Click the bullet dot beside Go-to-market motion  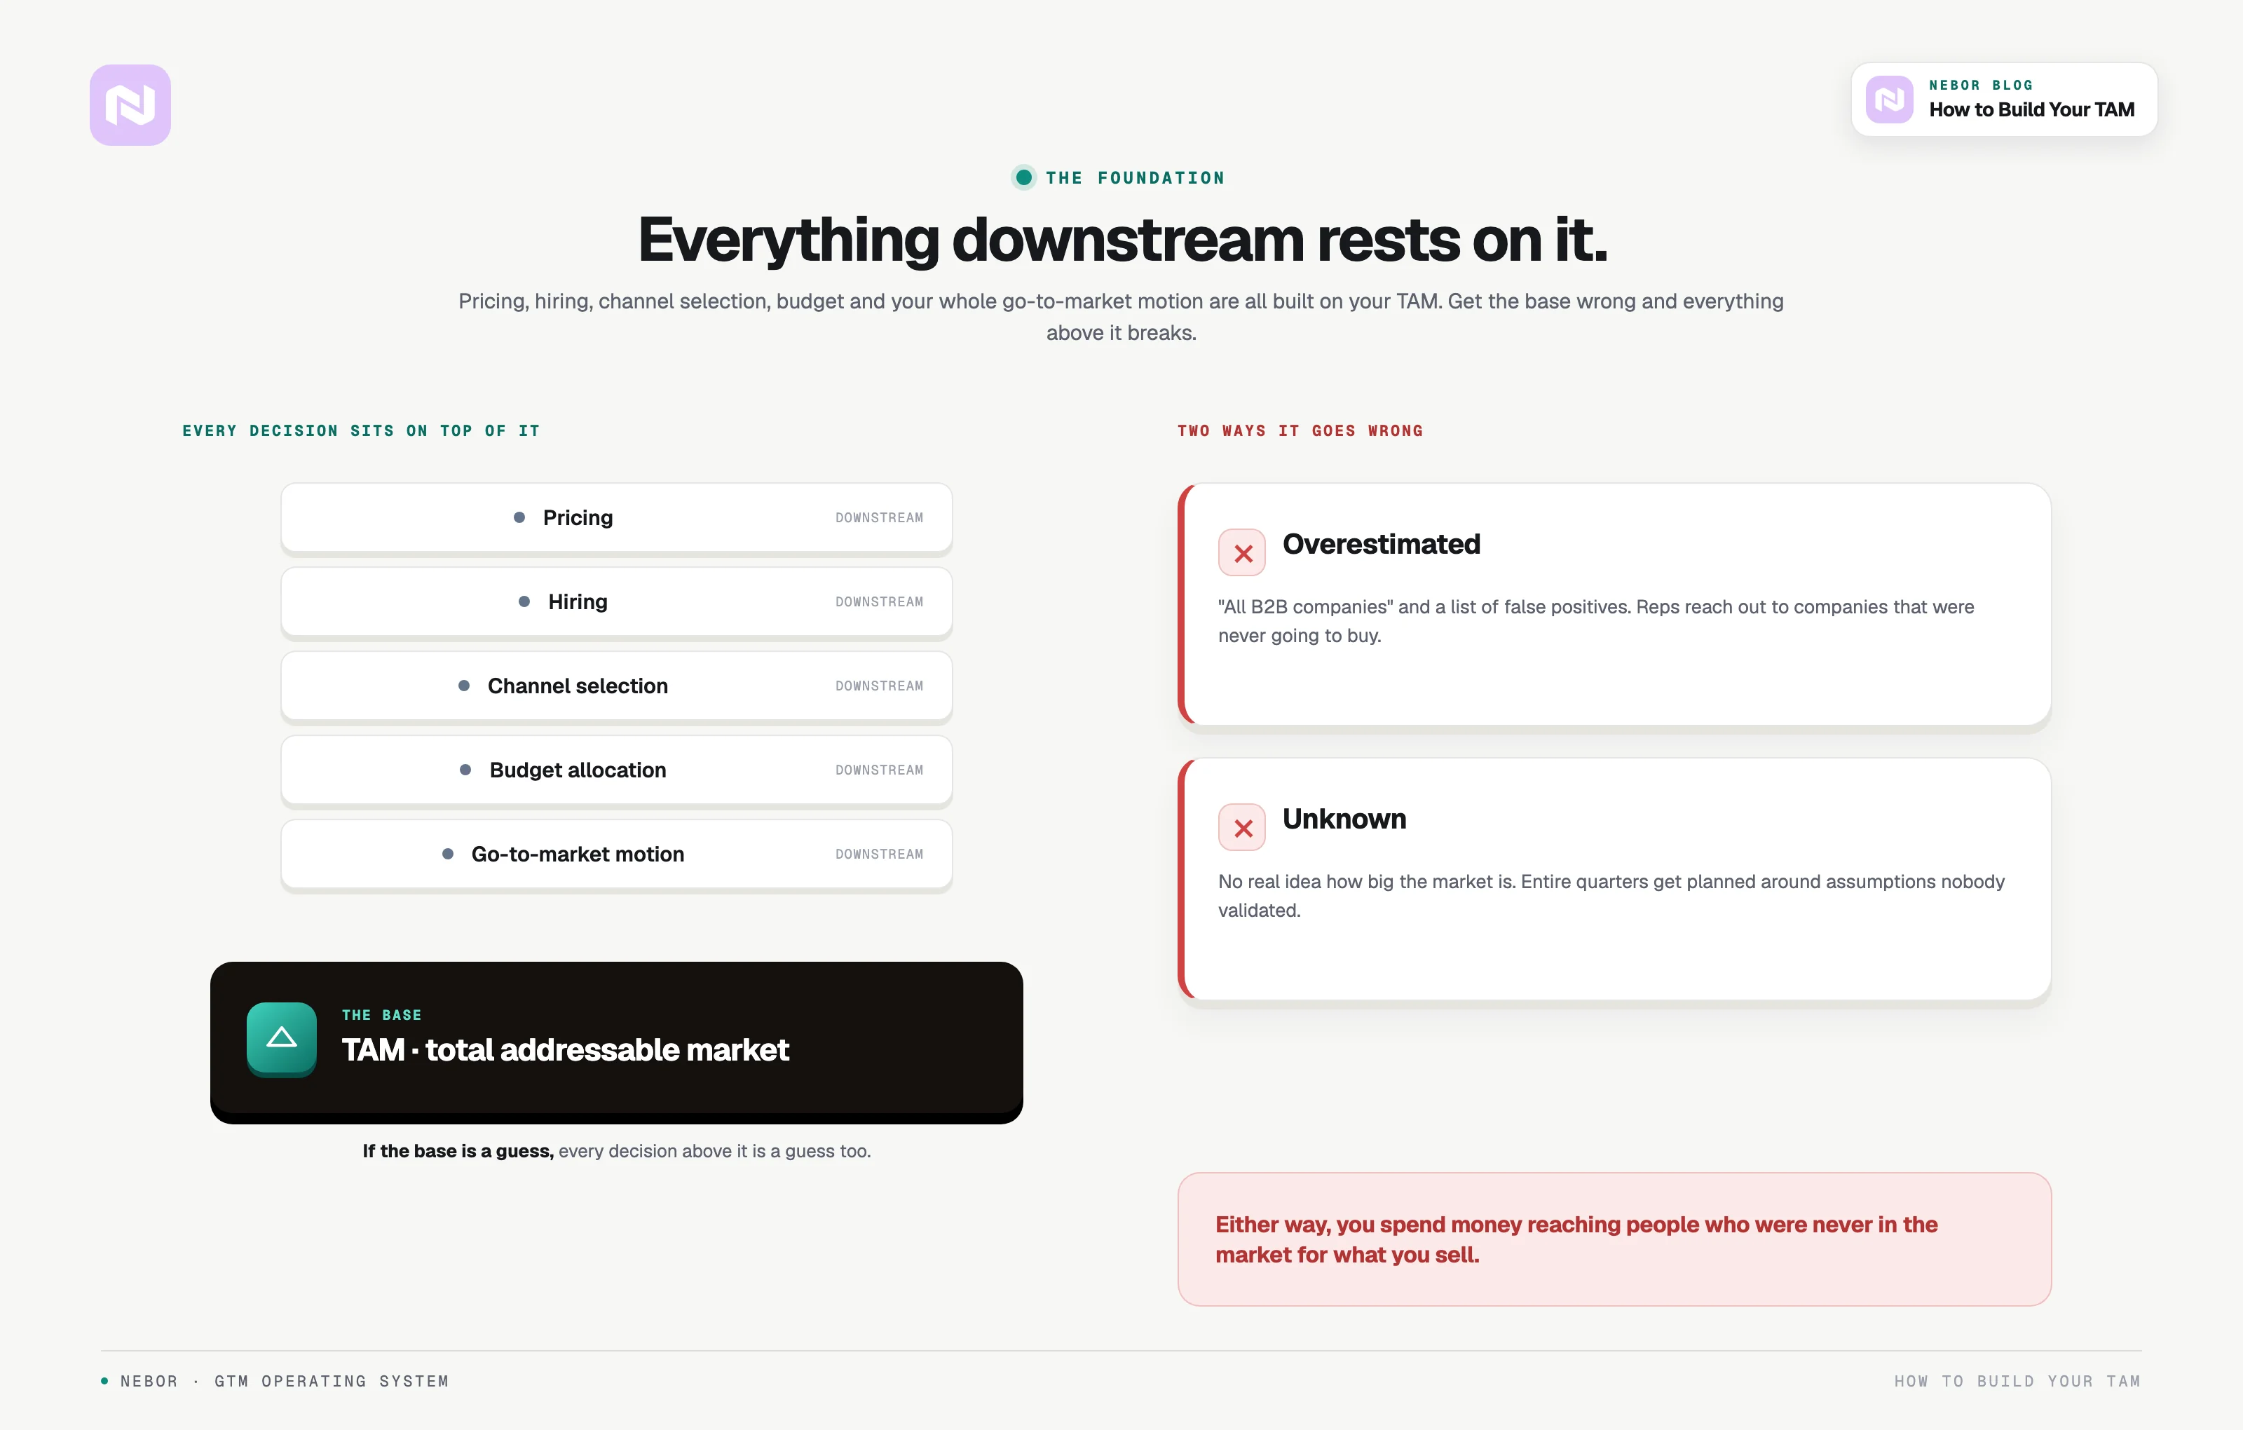[448, 853]
